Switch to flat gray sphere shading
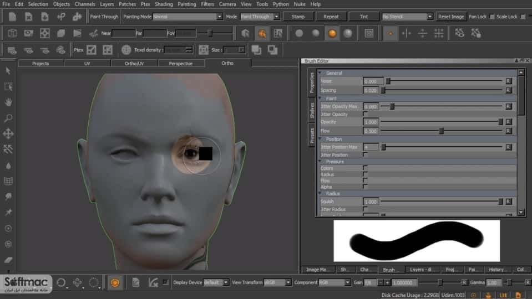The image size is (532, 299). coord(299,33)
